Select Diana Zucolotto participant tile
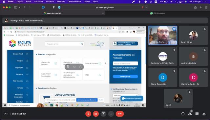This screenshot has width=210, height=120. point(163,78)
